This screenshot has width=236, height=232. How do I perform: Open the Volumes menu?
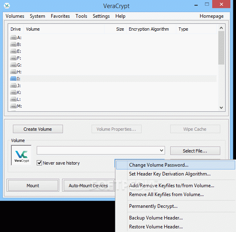point(15,16)
